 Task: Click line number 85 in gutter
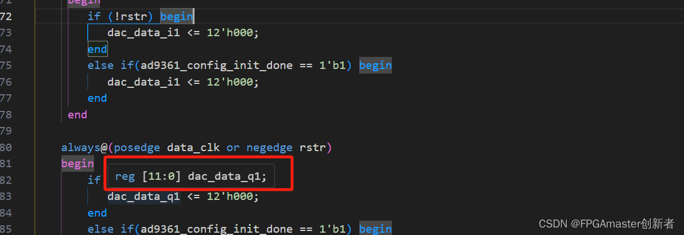[x=5, y=229]
